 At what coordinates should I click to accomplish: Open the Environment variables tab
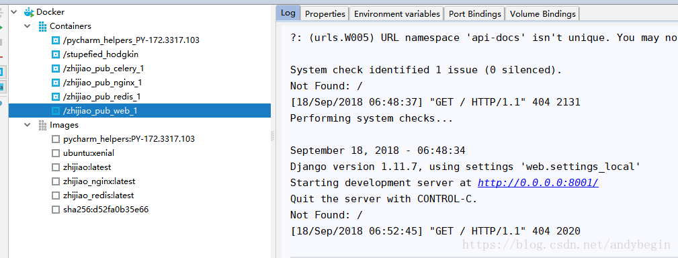397,14
